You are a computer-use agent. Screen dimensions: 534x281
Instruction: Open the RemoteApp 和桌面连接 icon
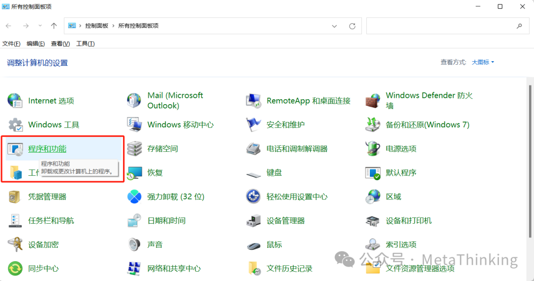pos(253,101)
